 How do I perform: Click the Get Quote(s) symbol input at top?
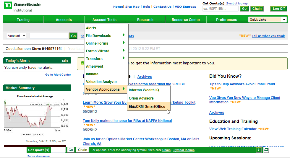point(221,9)
